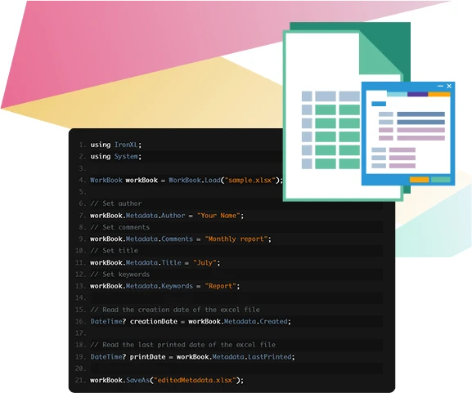The image size is (472, 393).
Task: Click the spreadsheet's top-left grey header cell
Action: [x=307, y=96]
